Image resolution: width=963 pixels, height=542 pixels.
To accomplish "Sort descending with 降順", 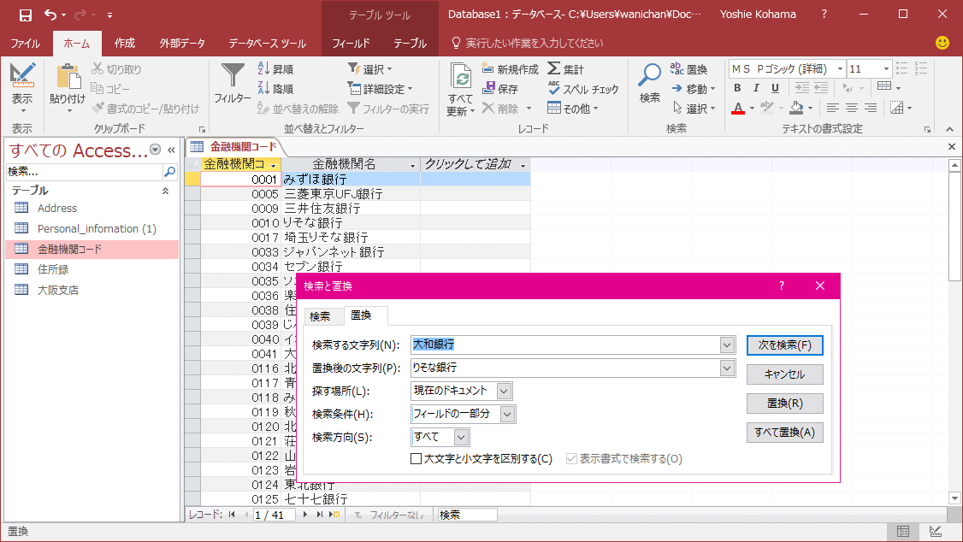I will point(275,89).
